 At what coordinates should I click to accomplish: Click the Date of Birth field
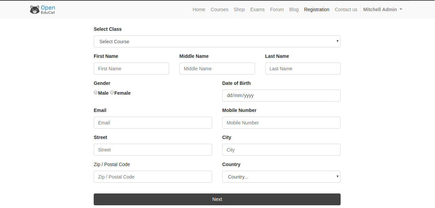pyautogui.click(x=281, y=95)
